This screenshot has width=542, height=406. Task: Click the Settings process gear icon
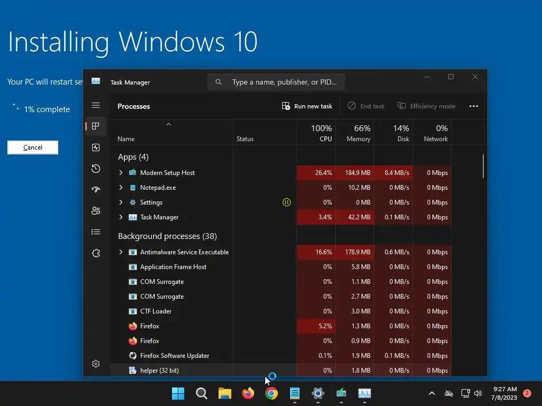[133, 202]
